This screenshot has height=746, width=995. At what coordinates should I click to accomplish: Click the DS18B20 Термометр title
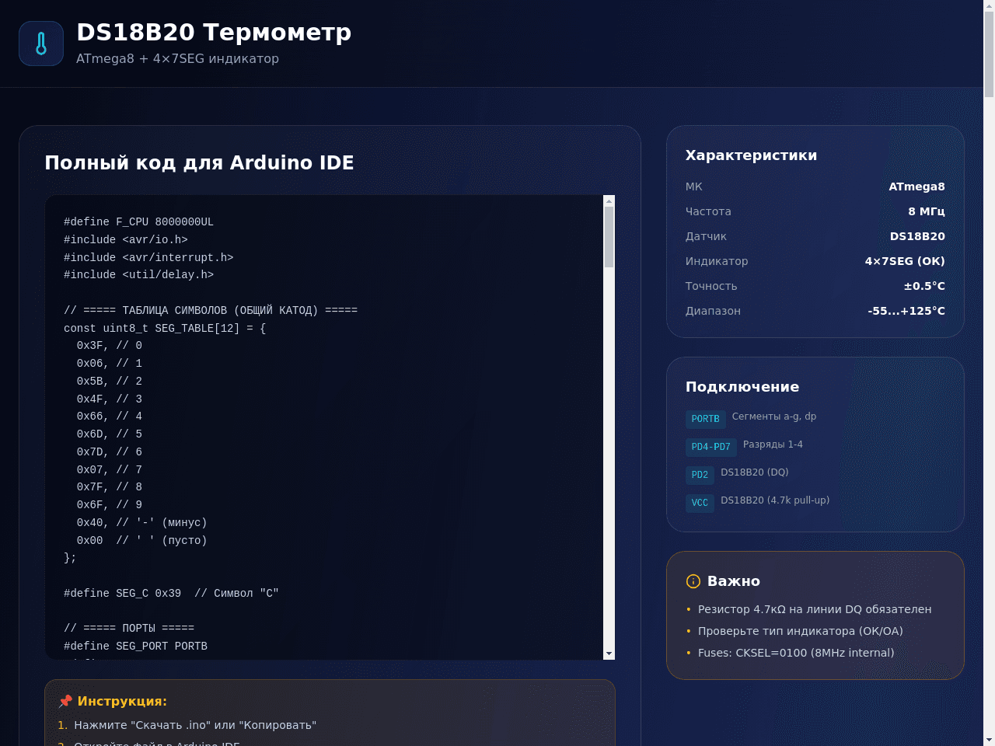coord(214,33)
